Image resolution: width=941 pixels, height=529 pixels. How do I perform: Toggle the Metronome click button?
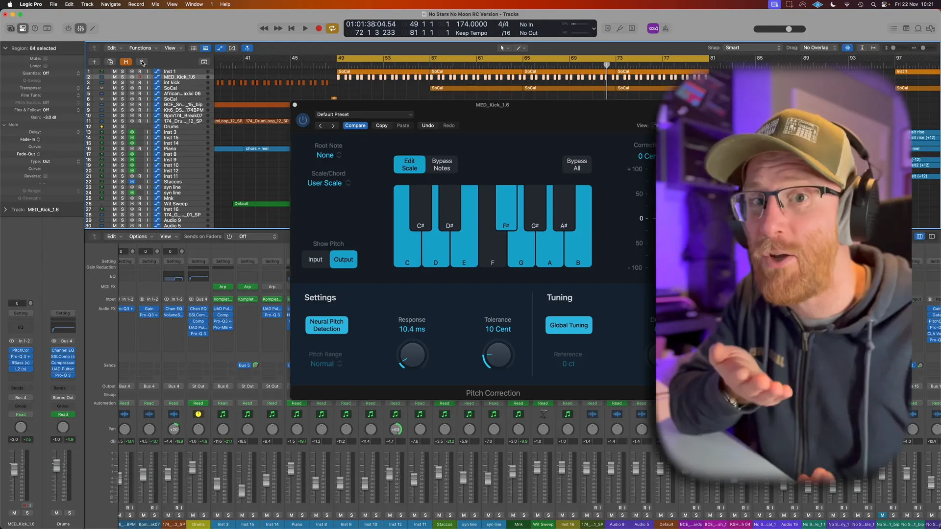pyautogui.click(x=666, y=28)
